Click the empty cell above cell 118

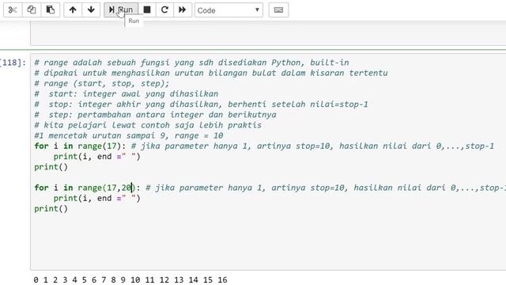268,33
